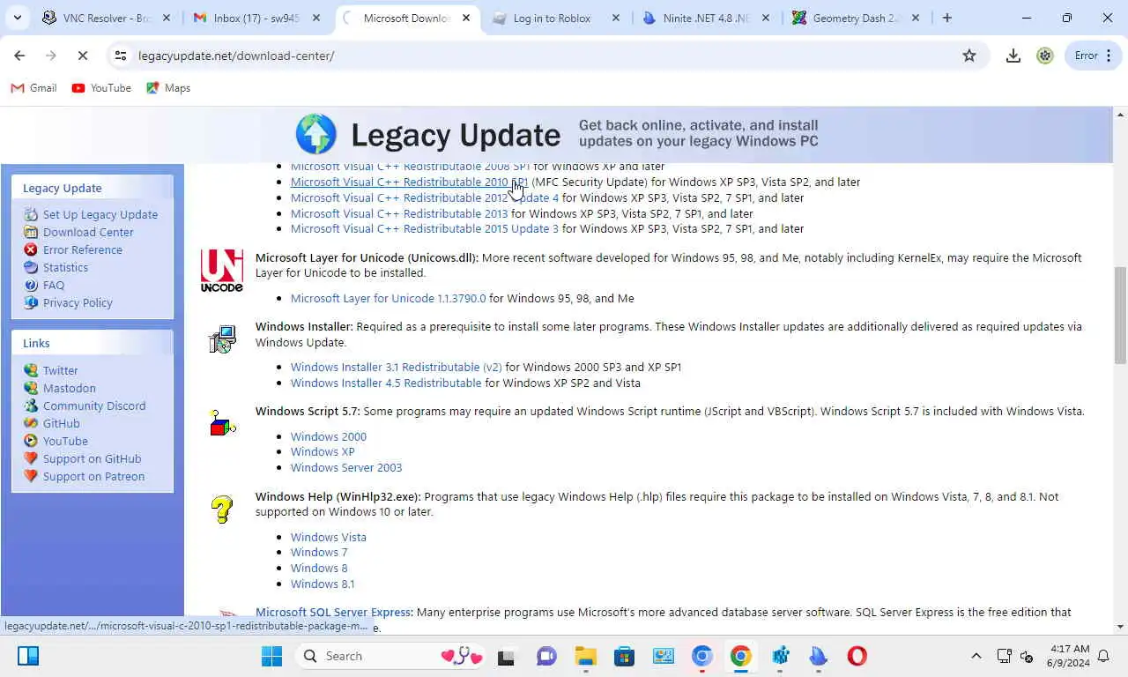
Task: Click the Windows Installer icon
Action: pyautogui.click(x=222, y=339)
